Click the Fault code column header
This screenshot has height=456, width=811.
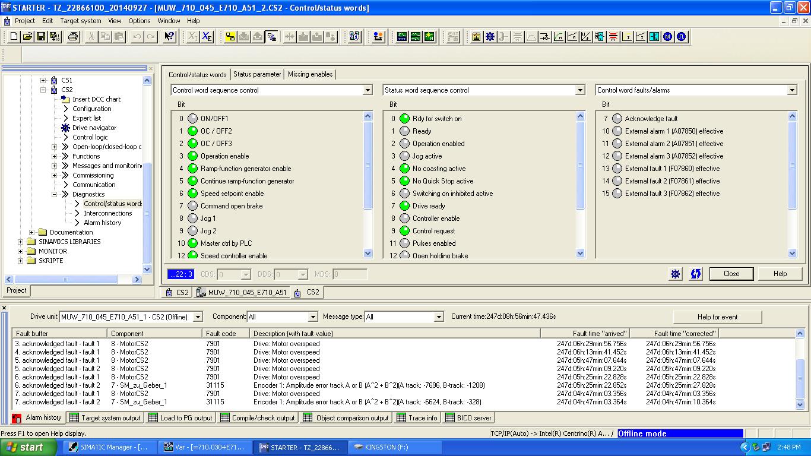tap(226, 334)
